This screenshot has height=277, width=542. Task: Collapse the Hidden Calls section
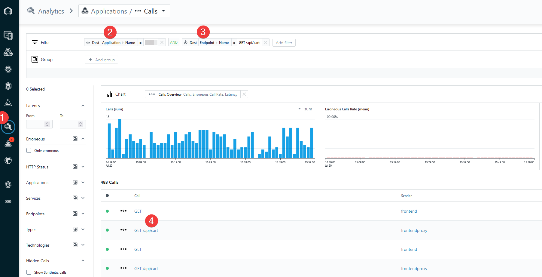tap(83, 260)
